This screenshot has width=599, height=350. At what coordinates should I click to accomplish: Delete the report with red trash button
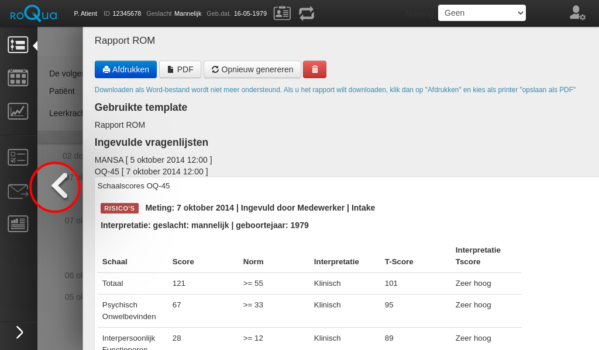point(315,69)
